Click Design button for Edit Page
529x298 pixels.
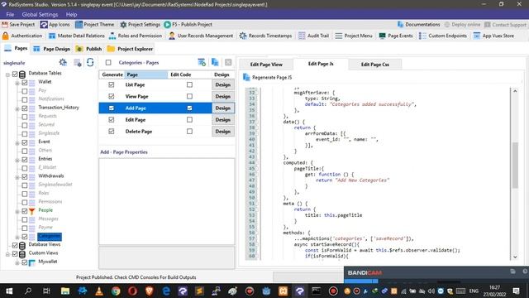pyautogui.click(x=223, y=119)
